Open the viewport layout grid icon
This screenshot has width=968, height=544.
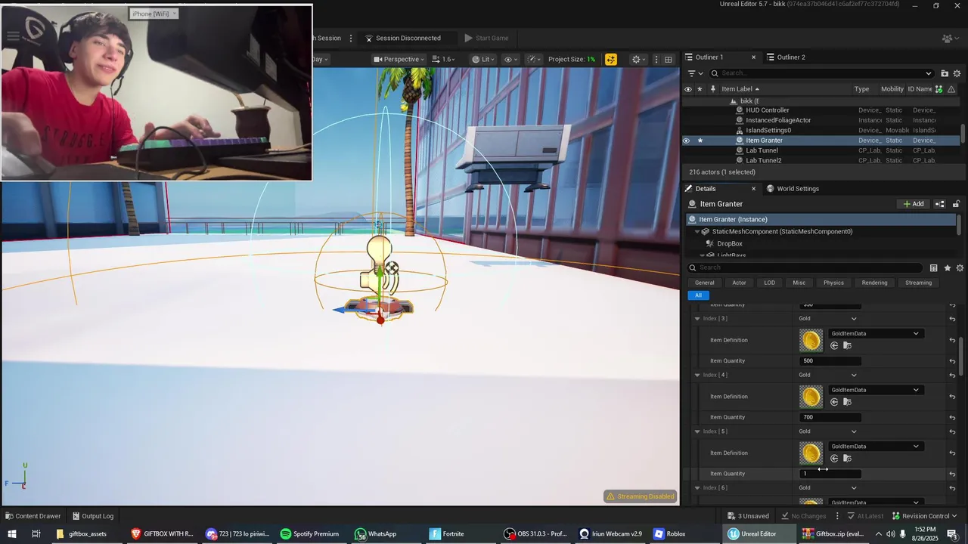[669, 59]
